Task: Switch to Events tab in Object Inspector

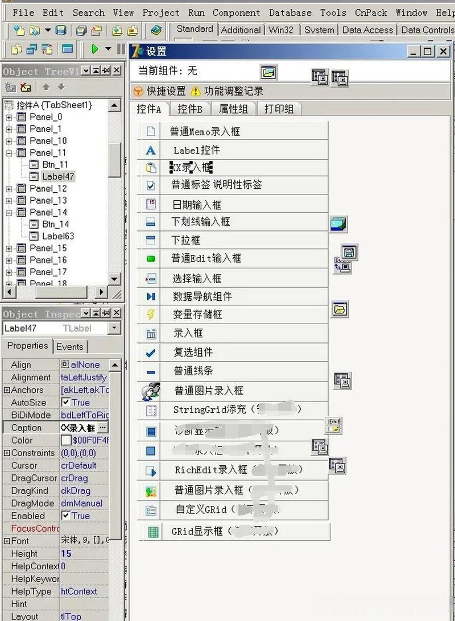Action: [70, 347]
